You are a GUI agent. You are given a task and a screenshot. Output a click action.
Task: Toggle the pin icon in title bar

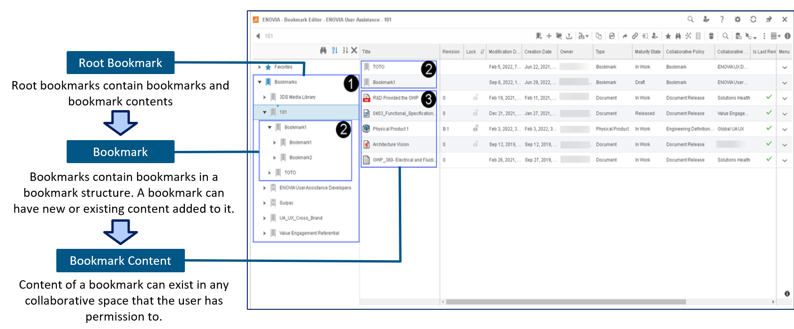(x=769, y=19)
